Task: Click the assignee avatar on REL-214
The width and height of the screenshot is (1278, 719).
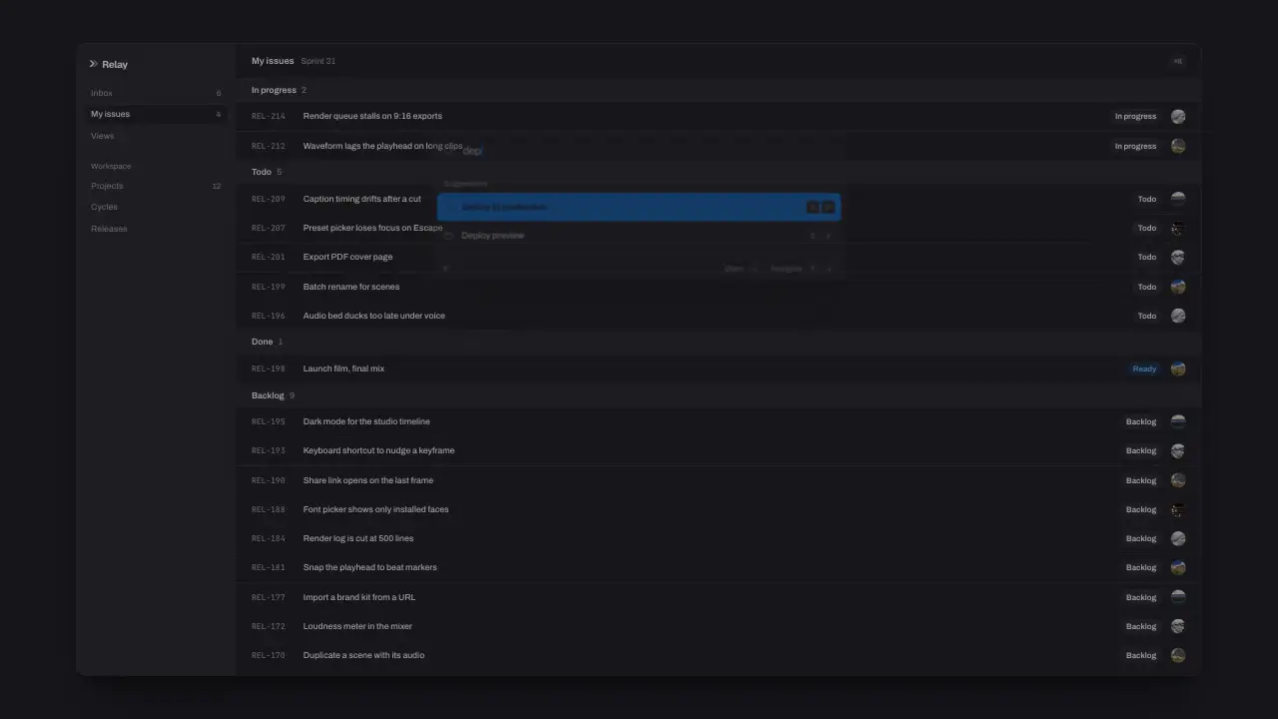Action: pos(1178,116)
